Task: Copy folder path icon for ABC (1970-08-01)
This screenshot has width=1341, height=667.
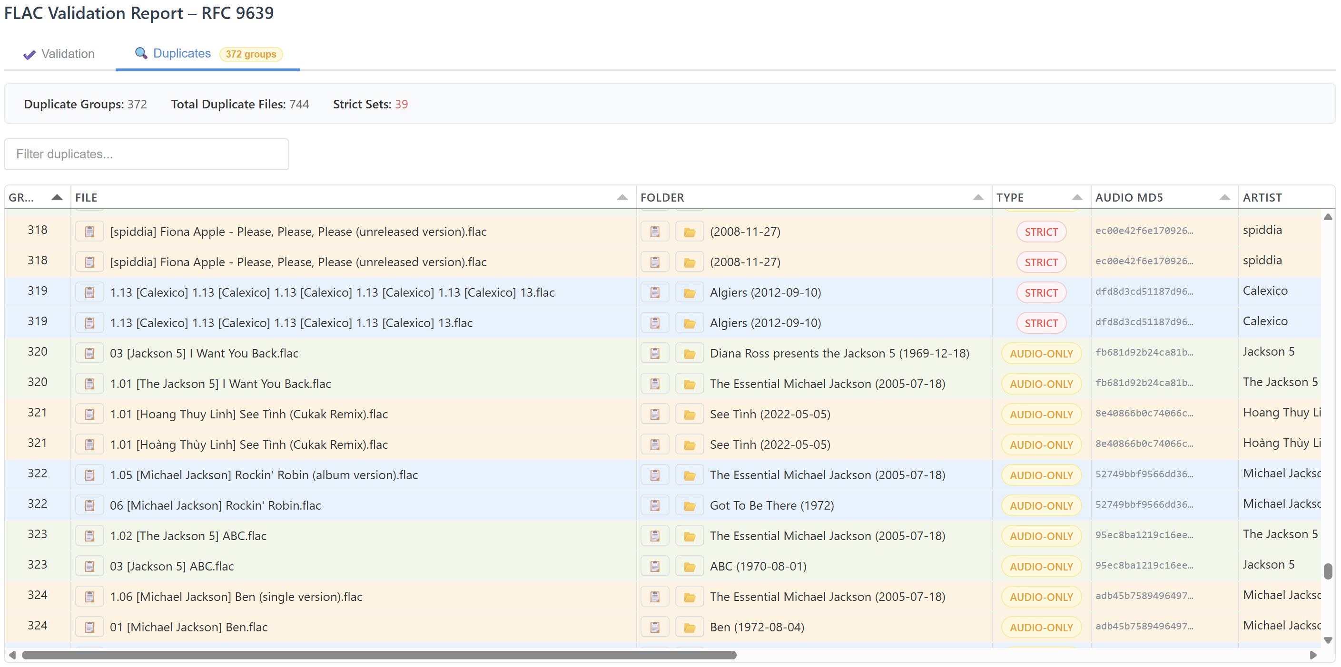Action: [x=655, y=566]
